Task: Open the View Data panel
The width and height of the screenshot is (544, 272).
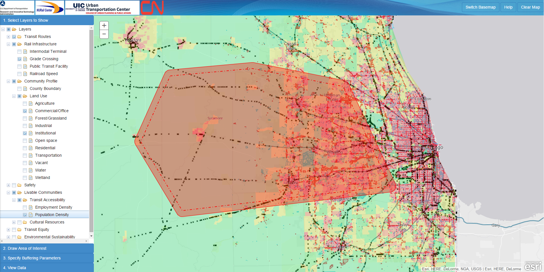Action: pyautogui.click(x=47, y=268)
